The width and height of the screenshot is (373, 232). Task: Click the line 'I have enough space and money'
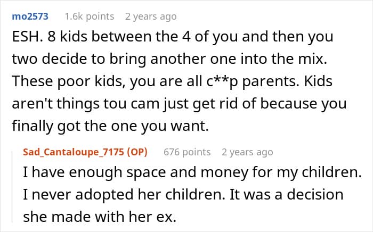(135, 172)
